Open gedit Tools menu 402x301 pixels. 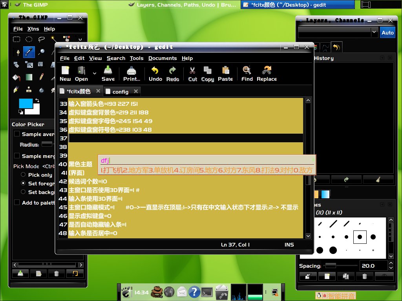(x=136, y=58)
